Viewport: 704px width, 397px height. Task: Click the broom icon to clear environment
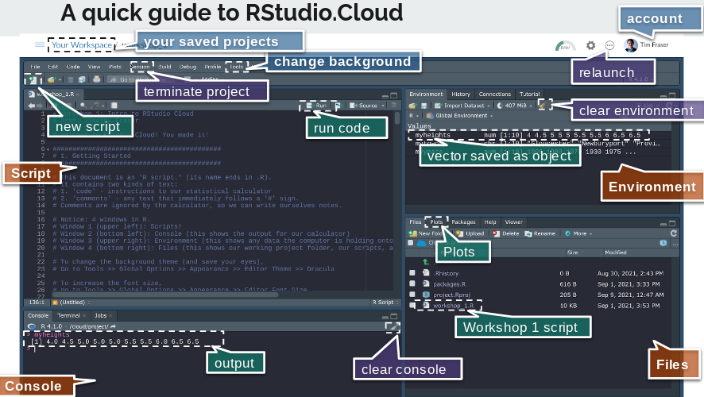[x=543, y=106]
